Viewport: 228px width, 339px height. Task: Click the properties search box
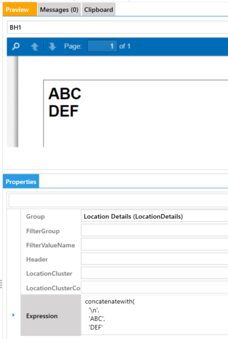119,200
